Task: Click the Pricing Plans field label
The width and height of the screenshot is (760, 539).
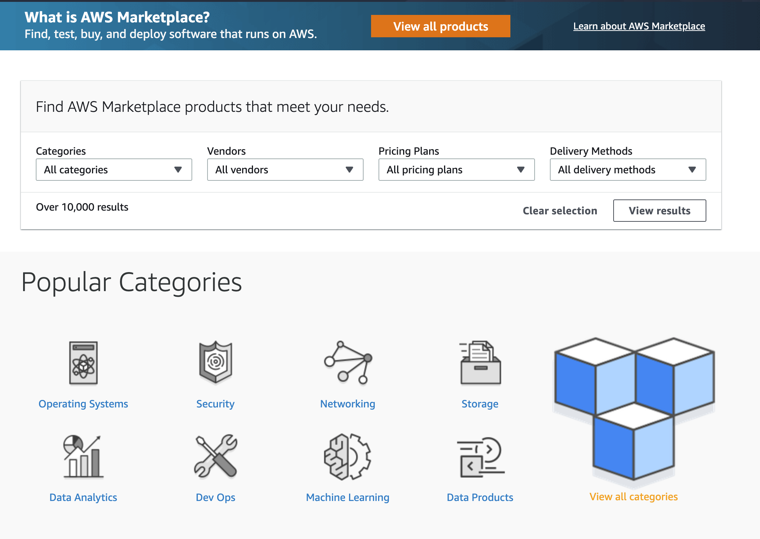Action: click(x=409, y=151)
